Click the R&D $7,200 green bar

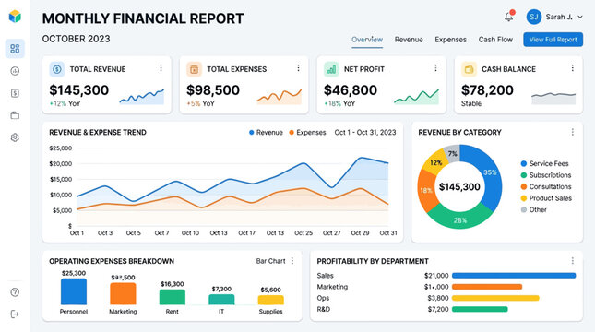coord(480,309)
